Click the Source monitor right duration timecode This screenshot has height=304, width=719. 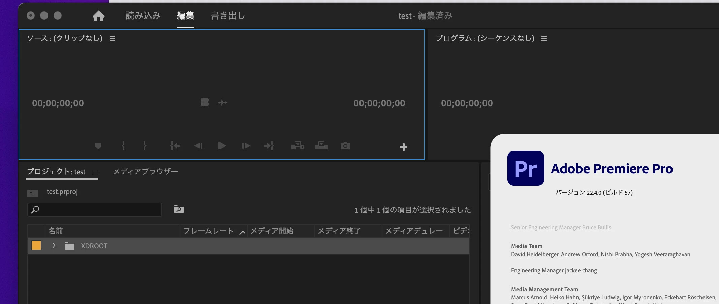click(x=379, y=103)
